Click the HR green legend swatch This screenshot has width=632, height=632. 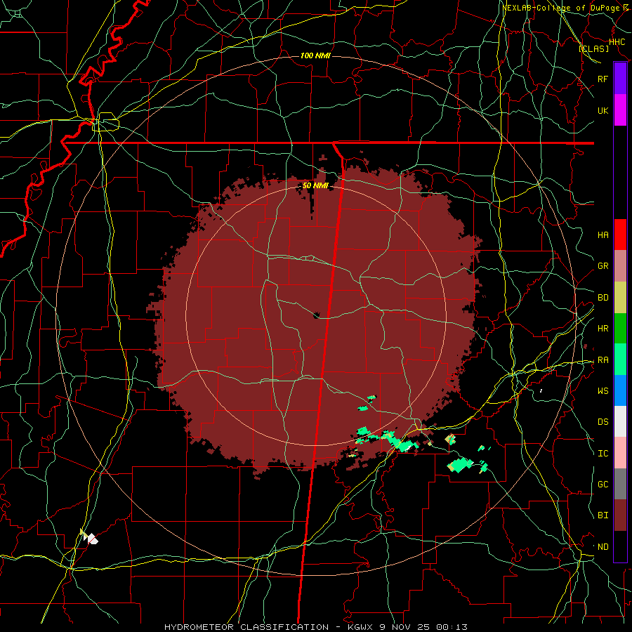point(620,328)
